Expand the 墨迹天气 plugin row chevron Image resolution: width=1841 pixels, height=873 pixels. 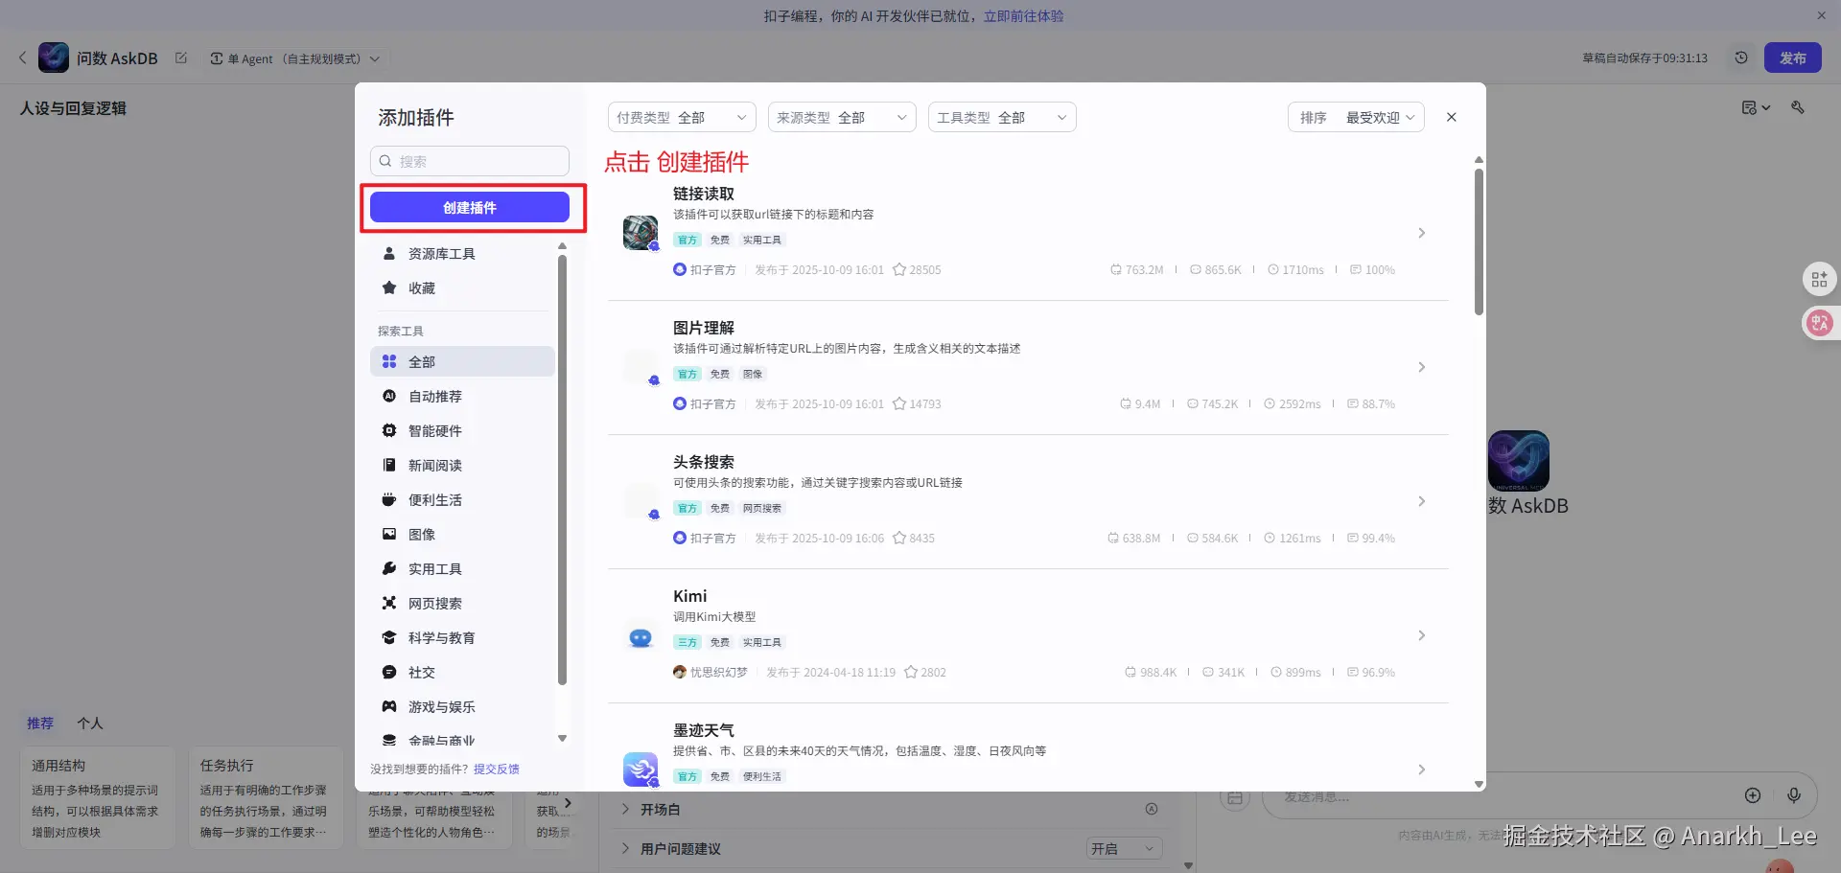(x=1422, y=770)
